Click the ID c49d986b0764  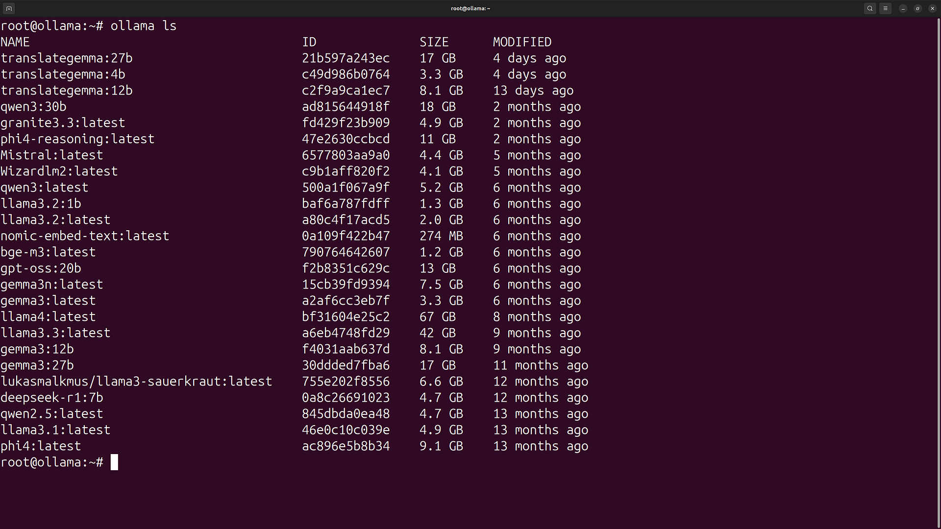[346, 74]
